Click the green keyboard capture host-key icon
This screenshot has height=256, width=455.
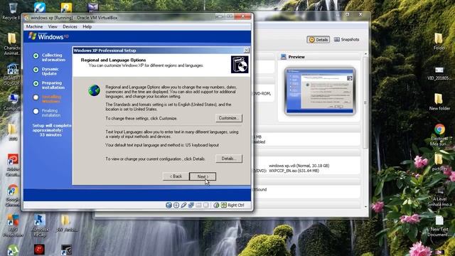pos(224,206)
